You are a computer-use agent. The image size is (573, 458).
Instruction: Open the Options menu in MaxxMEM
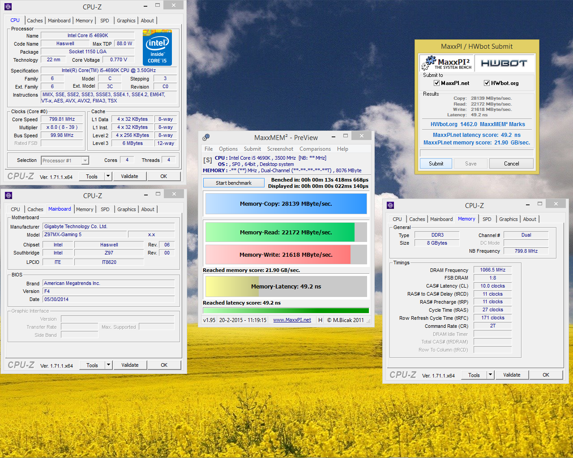pos(228,149)
